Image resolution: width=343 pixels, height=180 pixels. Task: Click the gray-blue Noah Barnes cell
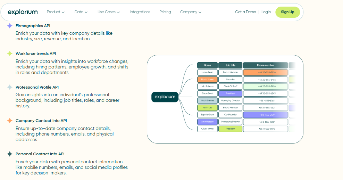tap(207, 100)
